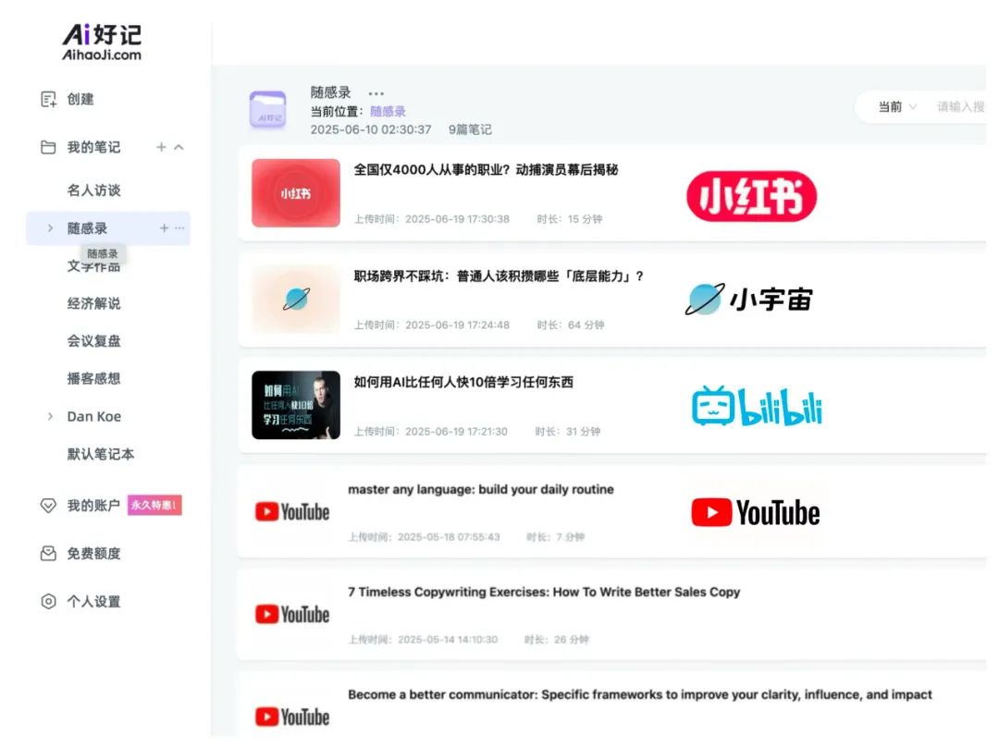Click the 免费额度 gift icon

click(48, 553)
